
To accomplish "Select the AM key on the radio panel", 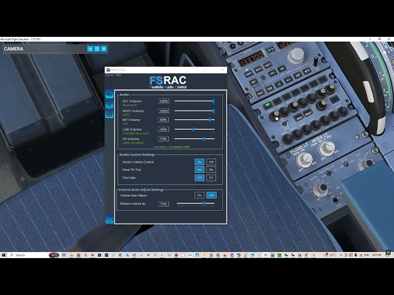I will point(282,68).
